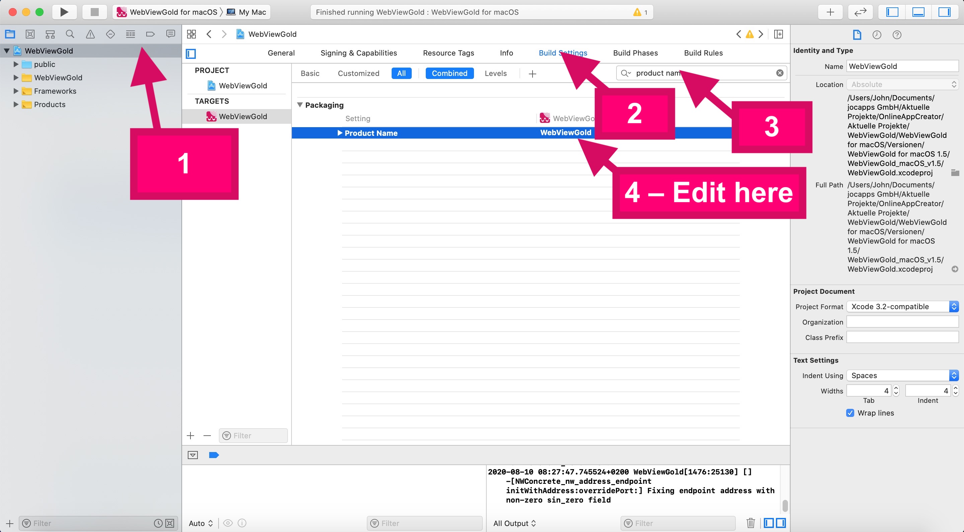Open the Signing & Capabilities tab
This screenshot has width=964, height=532.
pyautogui.click(x=358, y=53)
